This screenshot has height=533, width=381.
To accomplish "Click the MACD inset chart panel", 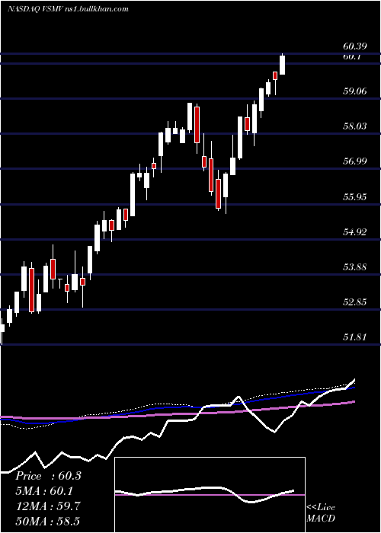I will pos(210,495).
